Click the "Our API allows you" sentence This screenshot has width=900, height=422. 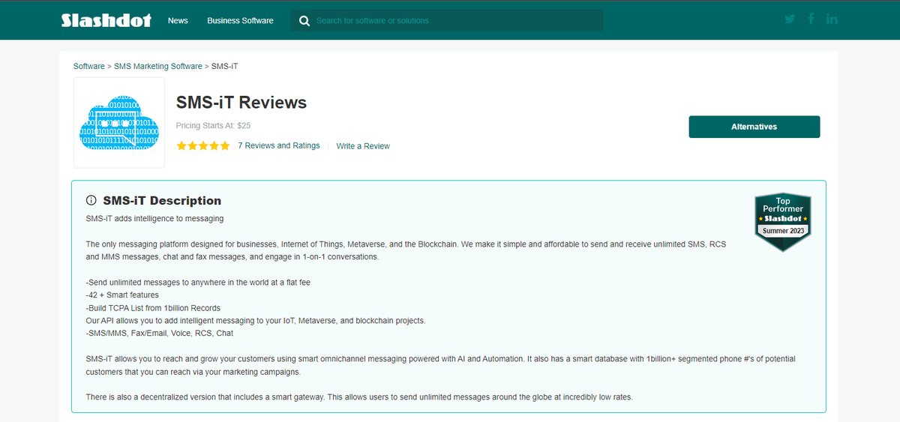click(256, 321)
